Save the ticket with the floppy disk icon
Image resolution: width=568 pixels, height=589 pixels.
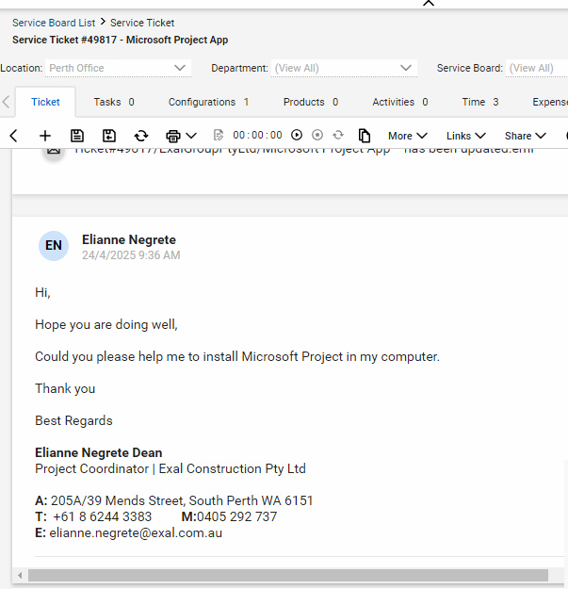click(77, 136)
